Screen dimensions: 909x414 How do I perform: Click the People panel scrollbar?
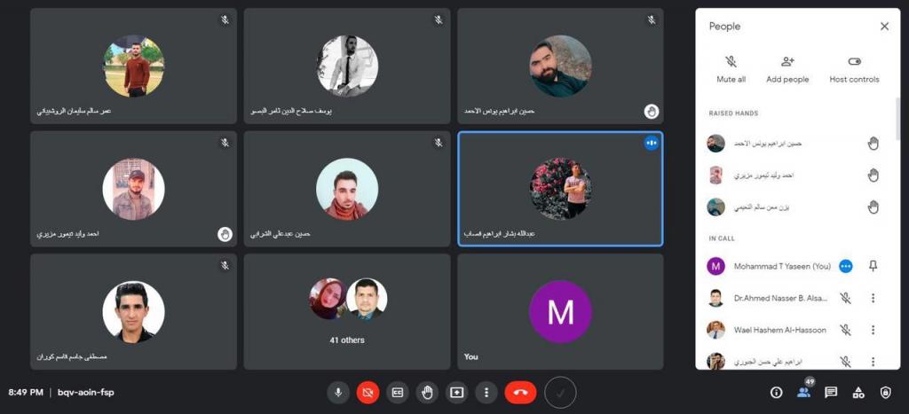(x=898, y=119)
